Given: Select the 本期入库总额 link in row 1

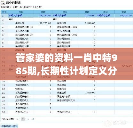Looking at the screenshot, I should 15,16.
